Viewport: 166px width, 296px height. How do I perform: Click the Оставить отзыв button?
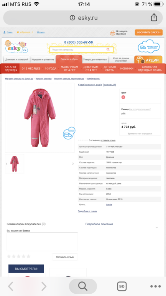(x=65, y=257)
